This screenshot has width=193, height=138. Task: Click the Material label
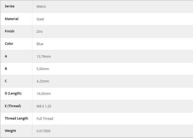[12, 19]
